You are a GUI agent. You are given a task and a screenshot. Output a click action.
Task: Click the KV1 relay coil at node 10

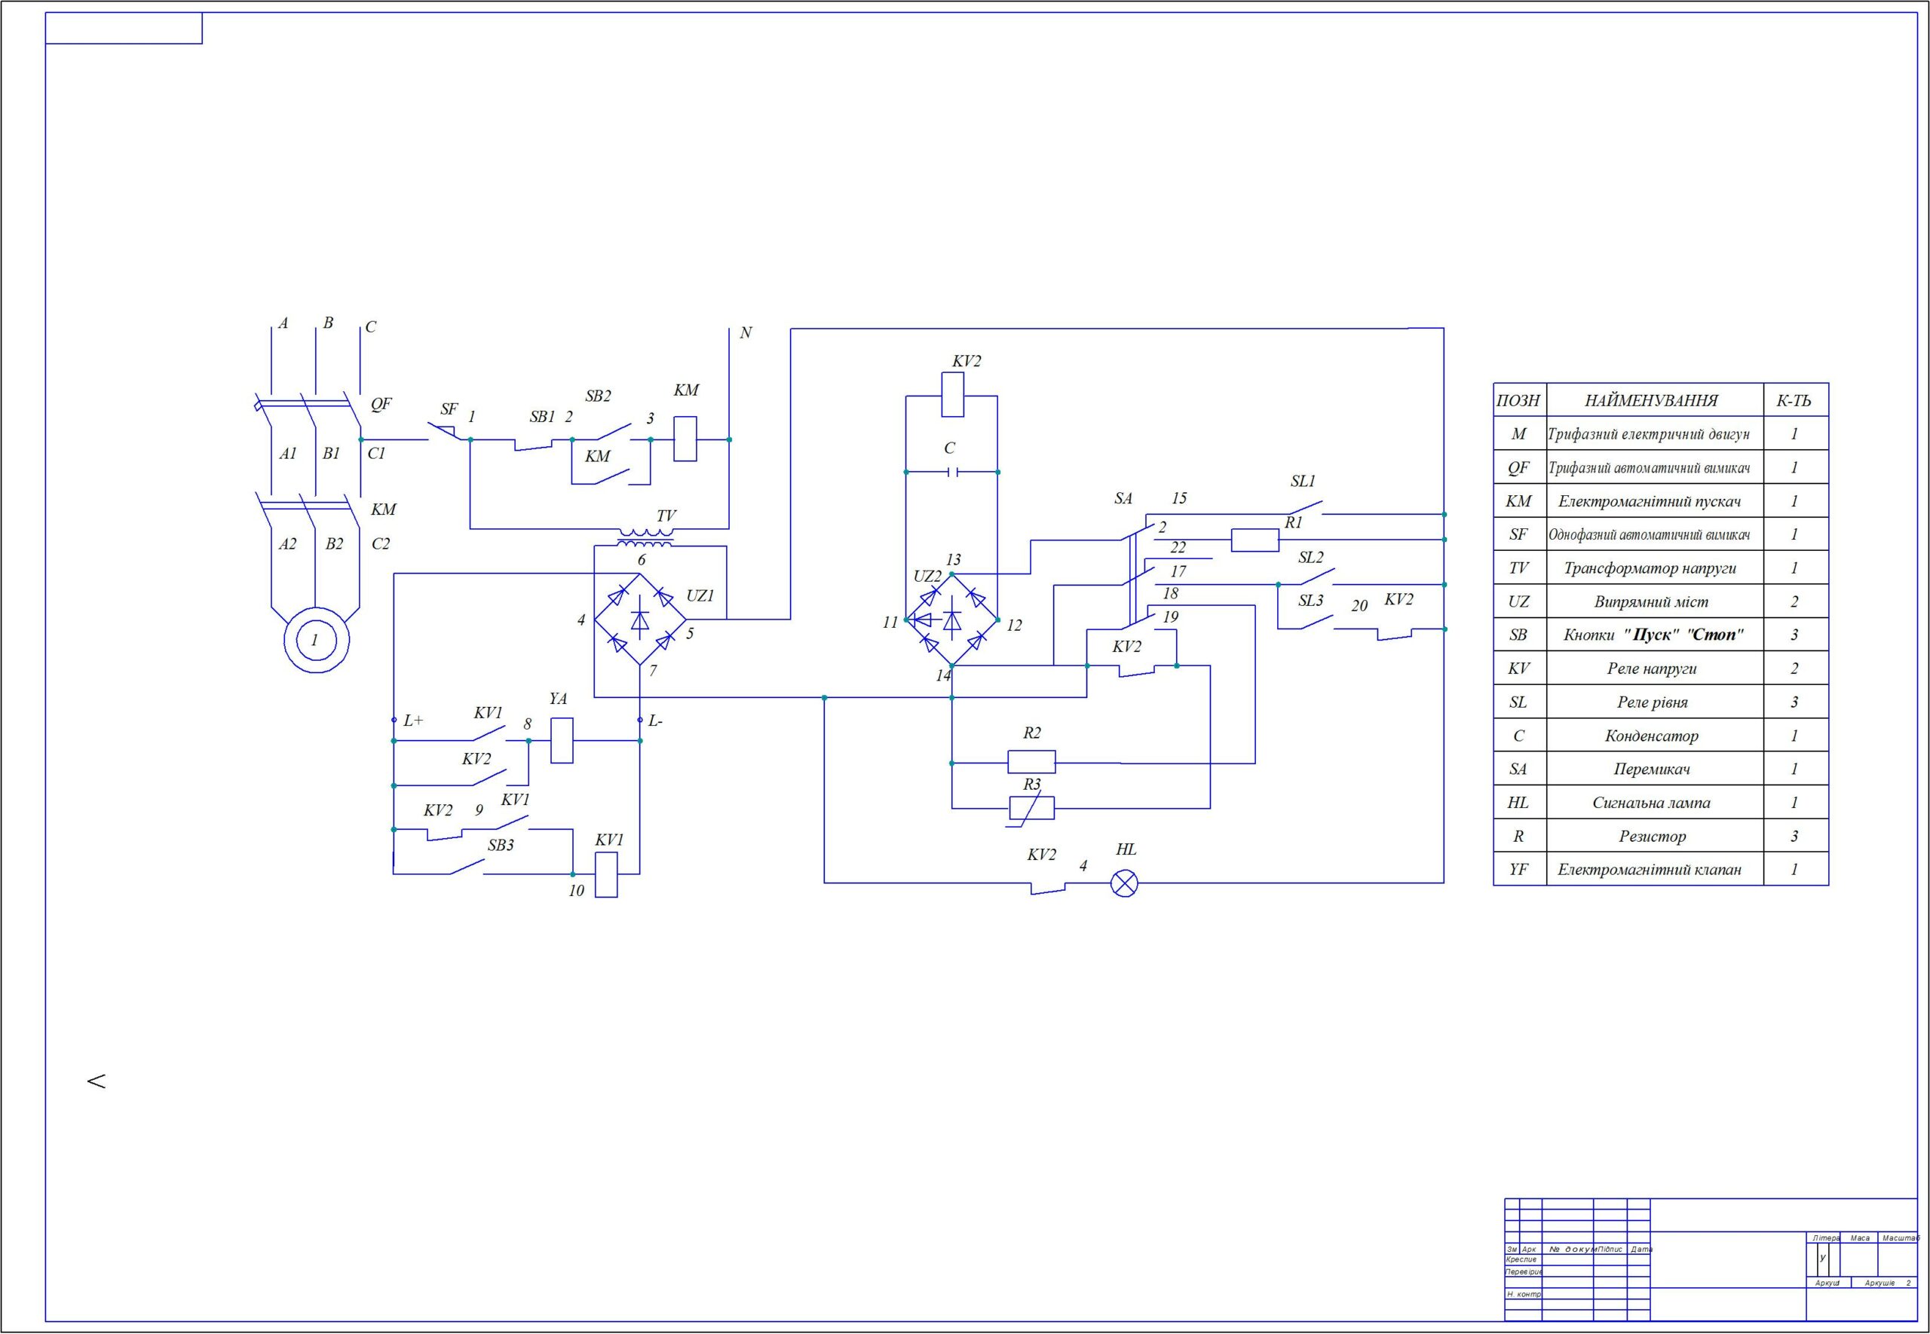coord(606,875)
